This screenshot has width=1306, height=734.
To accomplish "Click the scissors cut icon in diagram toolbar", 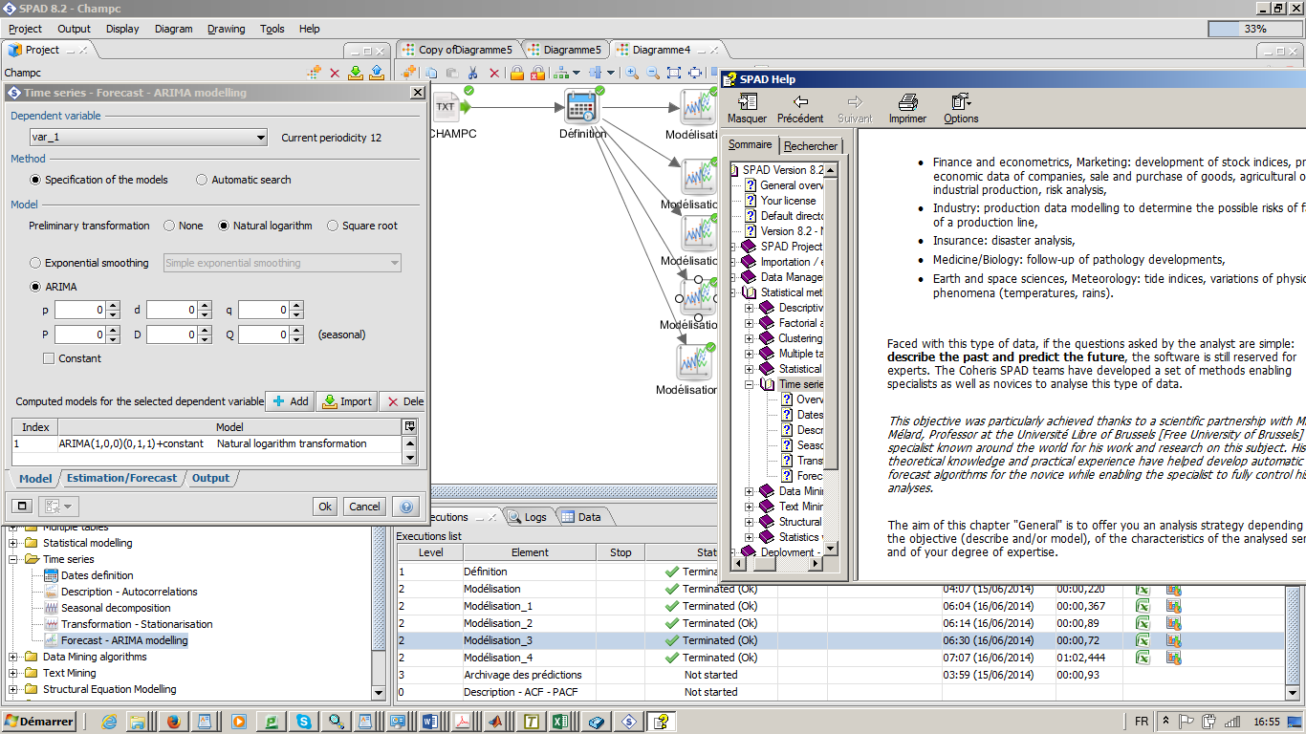I will click(x=472, y=73).
